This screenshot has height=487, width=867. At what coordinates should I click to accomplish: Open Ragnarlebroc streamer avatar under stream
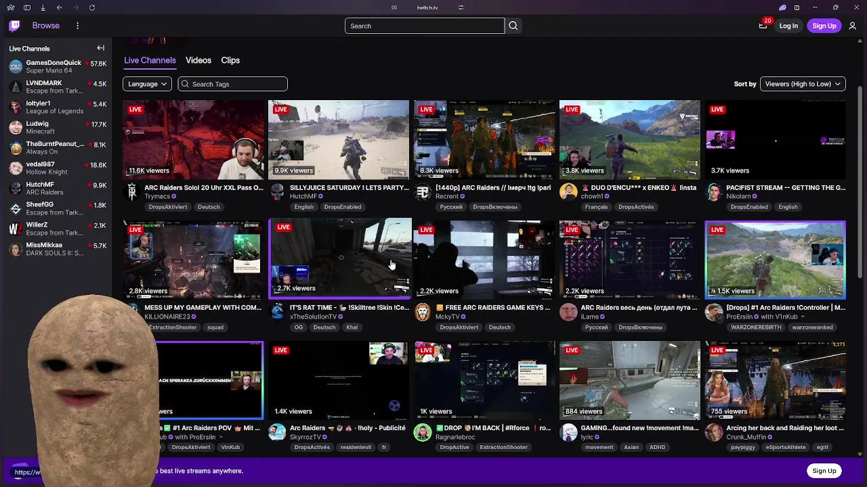point(423,432)
